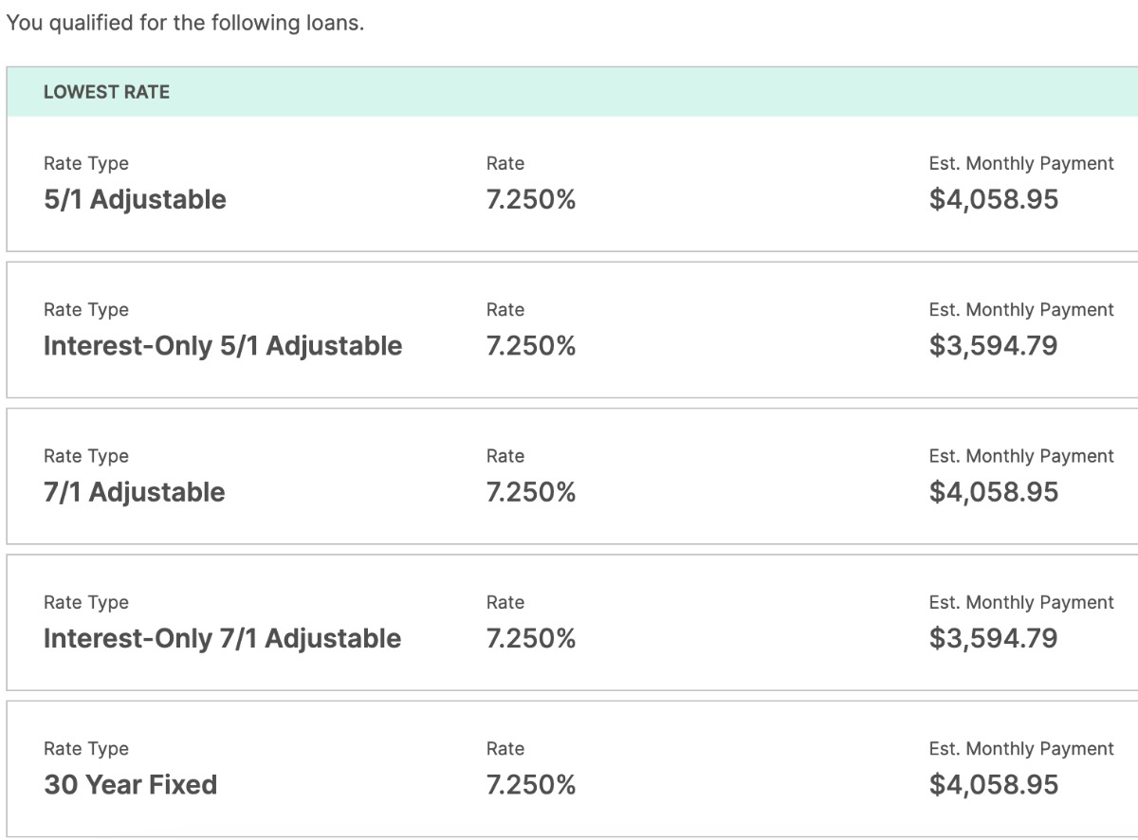1138x840 pixels.
Task: Click the 30 Year Fixed monthly payment amount
Action: [x=993, y=785]
